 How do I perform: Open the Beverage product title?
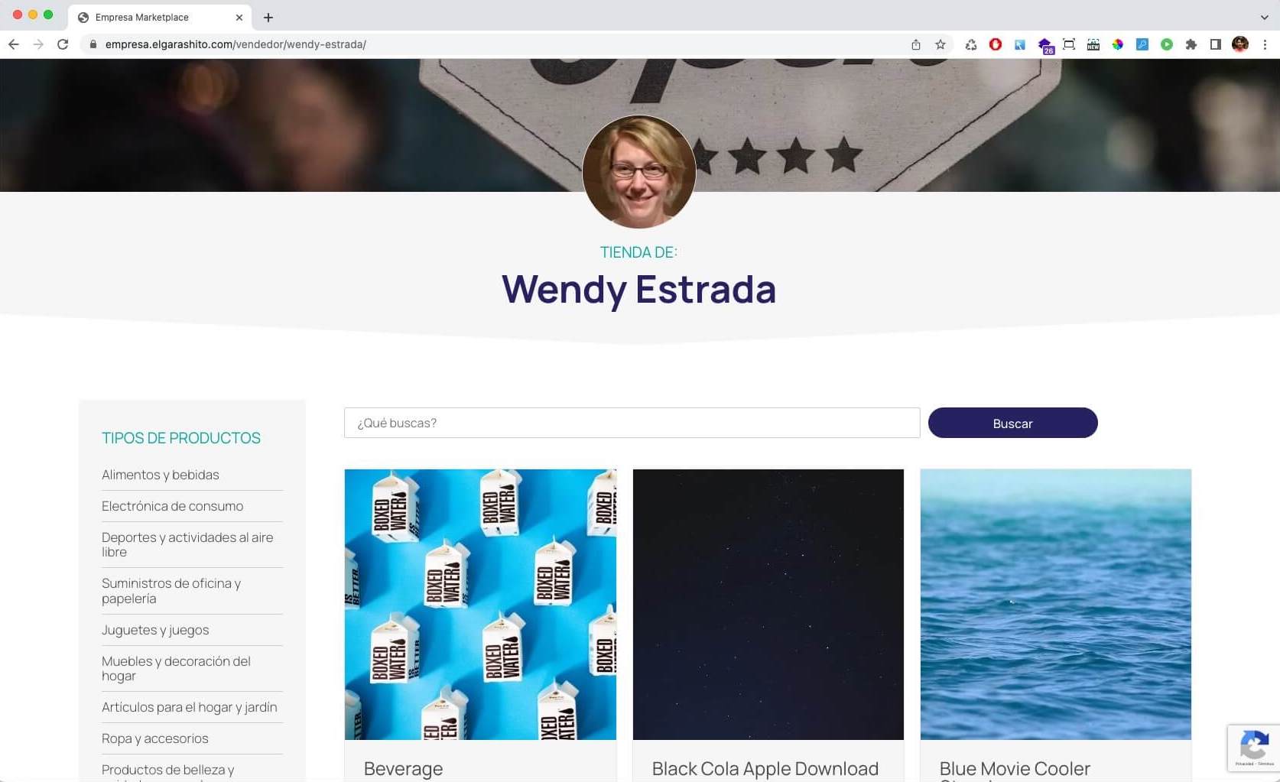[403, 769]
